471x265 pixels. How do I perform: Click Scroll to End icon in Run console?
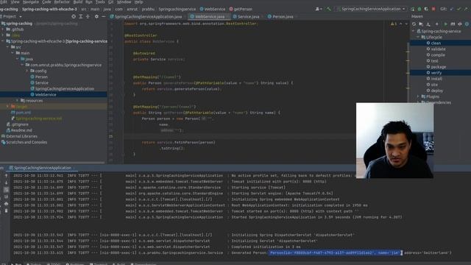click(x=6, y=197)
